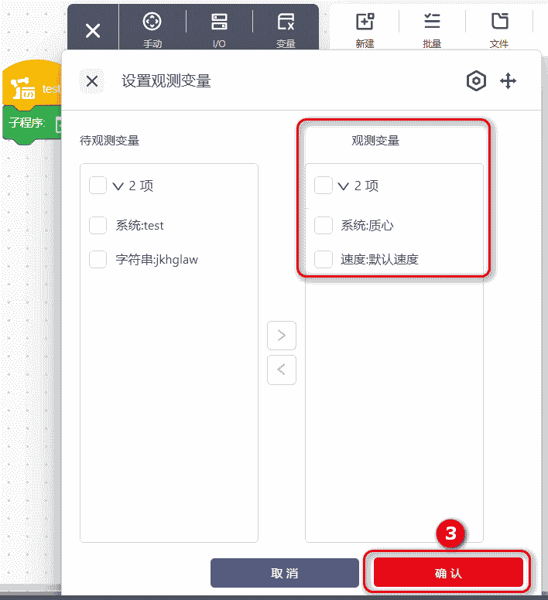Viewport: 548px width, 600px height.
Task: Close the top dark toolbar with X
Action: 93,31
